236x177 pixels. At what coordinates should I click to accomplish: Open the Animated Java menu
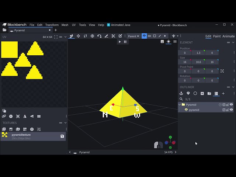119,25
